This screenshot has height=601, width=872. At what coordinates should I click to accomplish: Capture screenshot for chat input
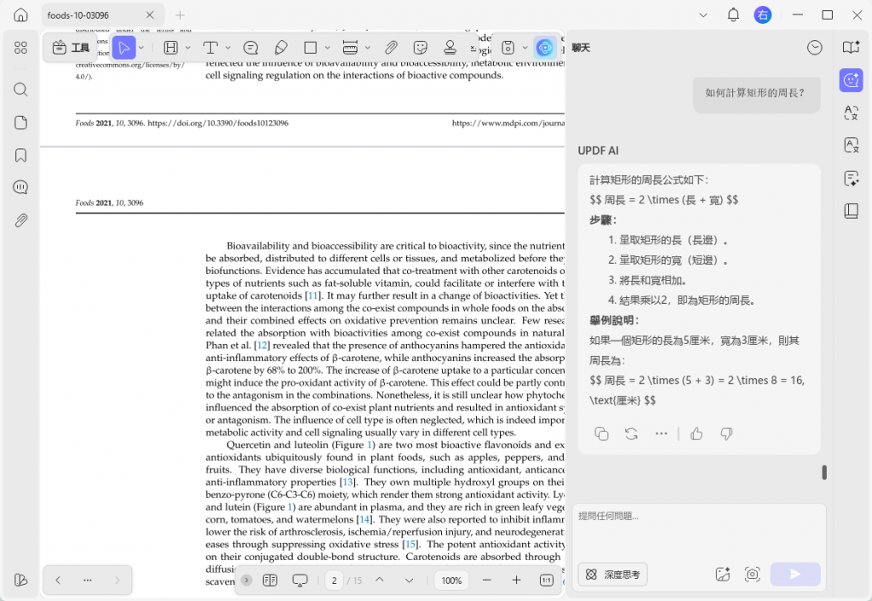[x=752, y=575]
